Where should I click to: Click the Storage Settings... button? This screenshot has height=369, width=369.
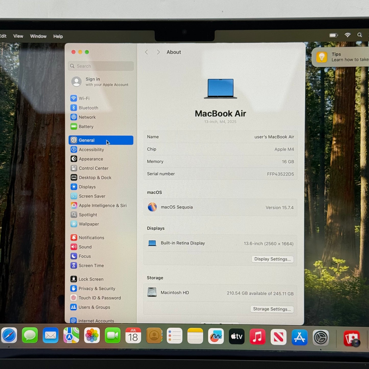pos(272,309)
